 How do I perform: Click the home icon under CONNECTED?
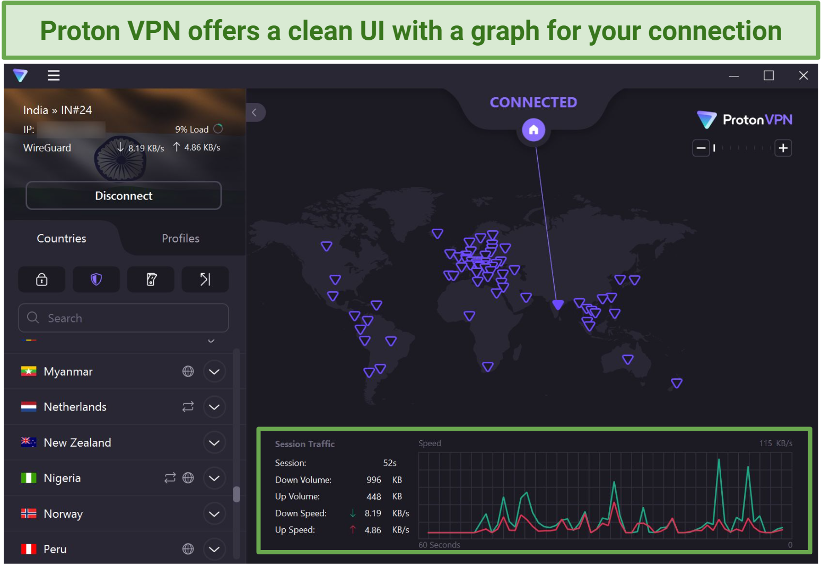pos(534,130)
